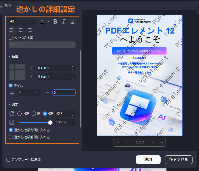Toggle italic formatting for watermark text
Screen dimensions: 199x171
pyautogui.click(x=64, y=21)
